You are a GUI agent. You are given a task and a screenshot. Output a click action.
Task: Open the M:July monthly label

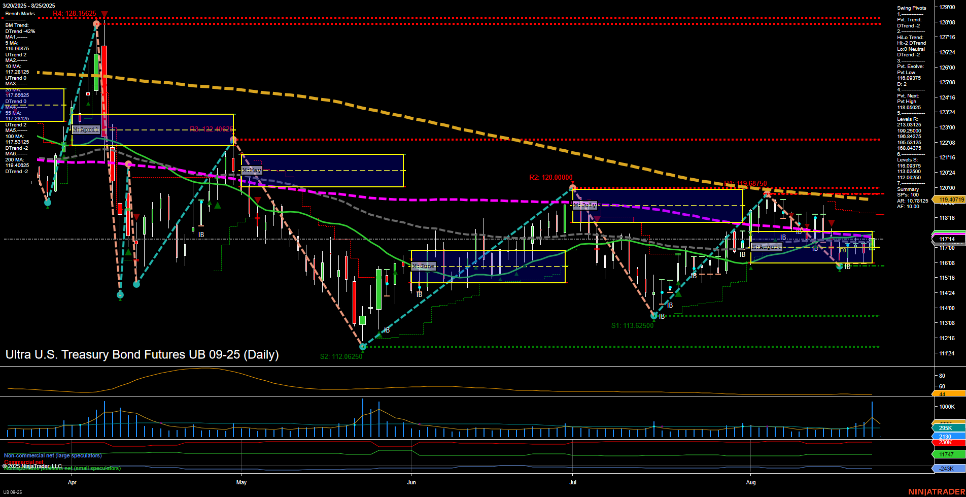[586, 205]
